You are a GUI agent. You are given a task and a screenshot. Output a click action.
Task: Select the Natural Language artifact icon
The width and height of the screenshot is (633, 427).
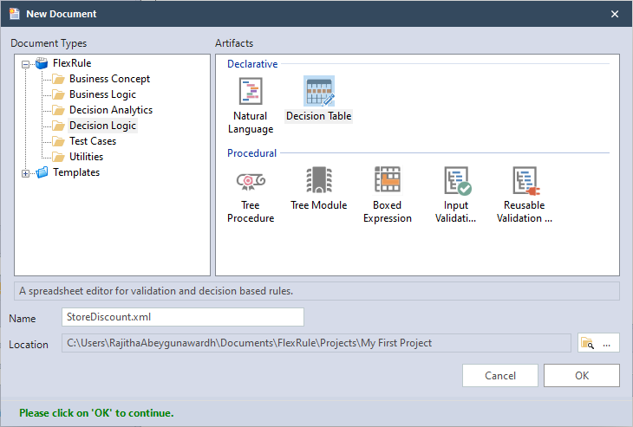tap(251, 91)
